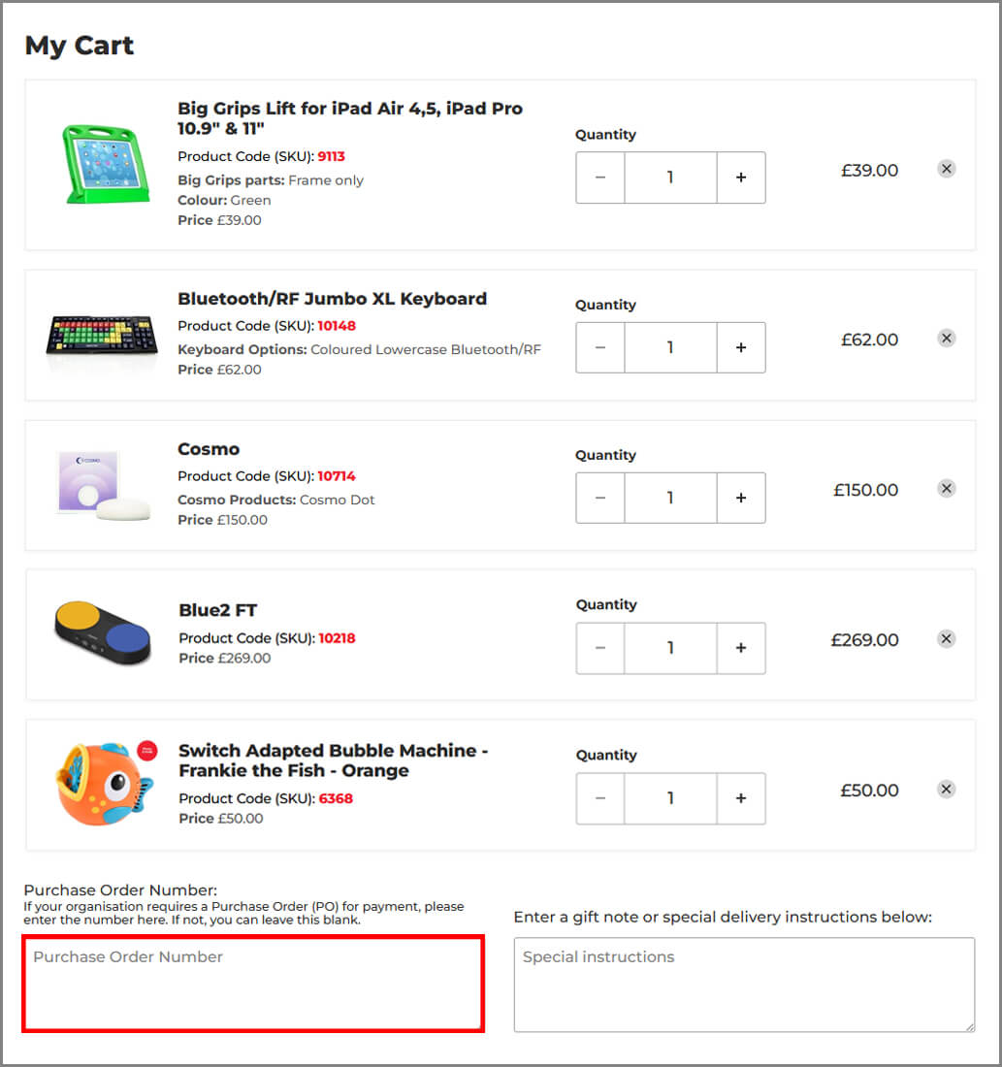This screenshot has height=1067, width=1002.
Task: Click 'Big Grips parts: Frame only' text
Action: [271, 180]
